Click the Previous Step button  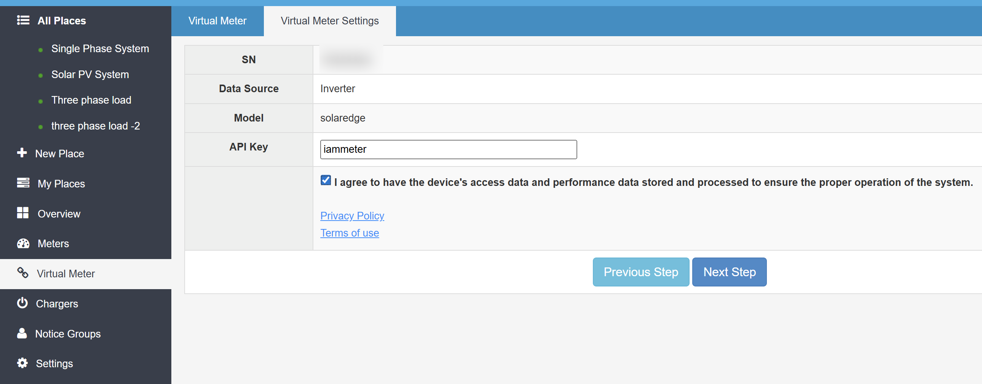(641, 272)
